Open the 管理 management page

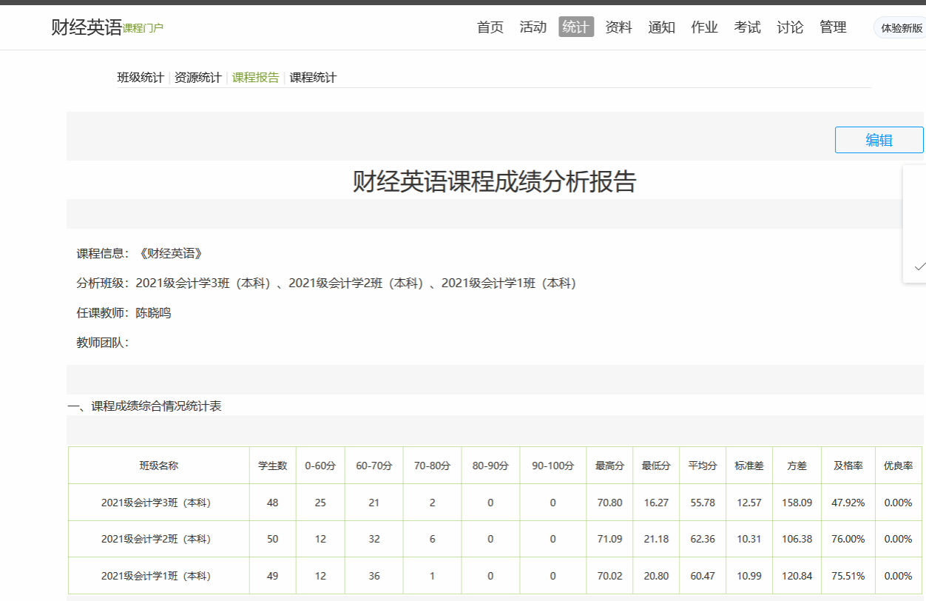pyautogui.click(x=834, y=27)
